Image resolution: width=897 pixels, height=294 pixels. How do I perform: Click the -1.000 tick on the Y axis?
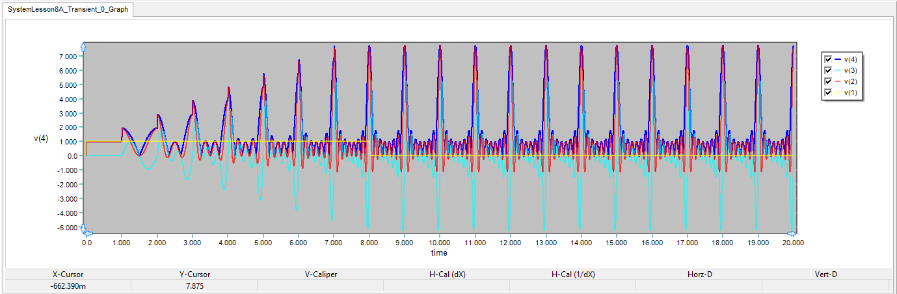(x=66, y=170)
